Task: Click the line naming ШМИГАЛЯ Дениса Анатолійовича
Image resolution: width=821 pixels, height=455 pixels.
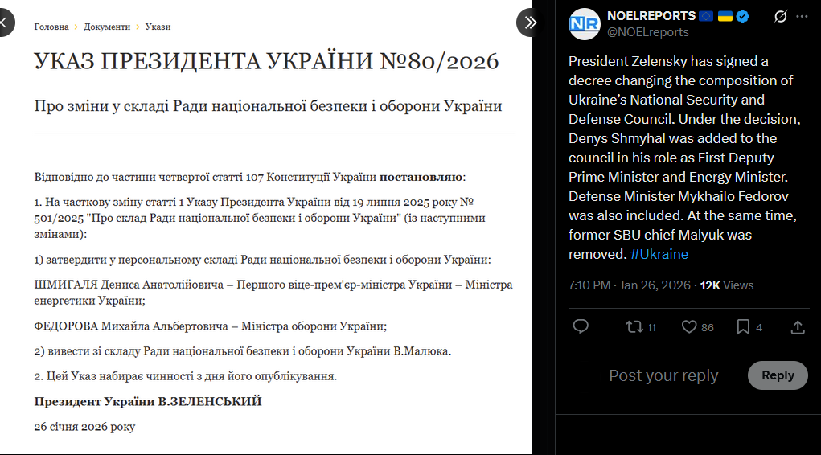Action: pyautogui.click(x=273, y=293)
